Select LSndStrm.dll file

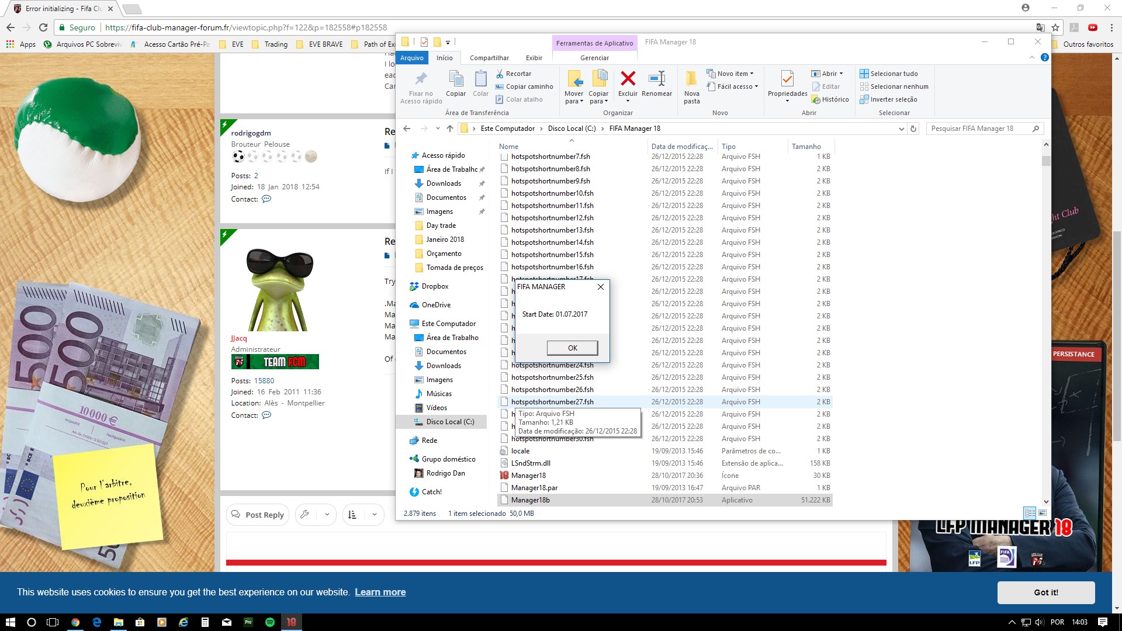point(665,463)
